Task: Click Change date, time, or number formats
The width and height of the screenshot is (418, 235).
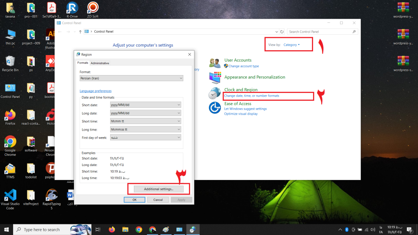Action: [x=251, y=95]
